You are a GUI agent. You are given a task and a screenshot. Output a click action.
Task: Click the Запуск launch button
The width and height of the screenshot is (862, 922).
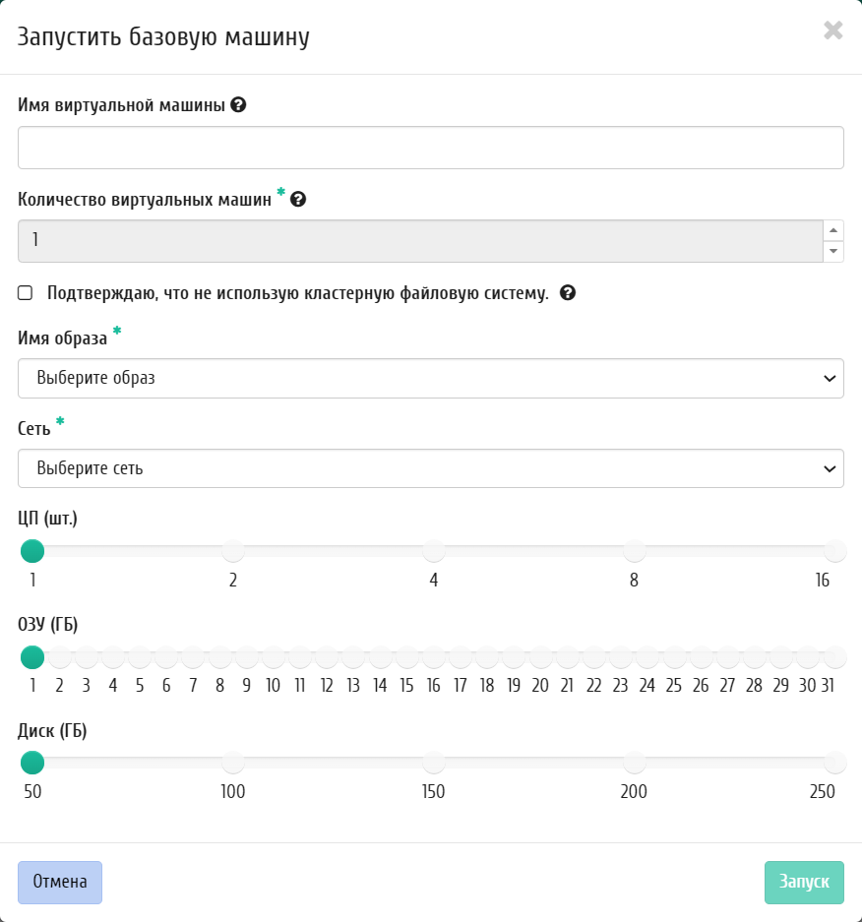coord(804,882)
